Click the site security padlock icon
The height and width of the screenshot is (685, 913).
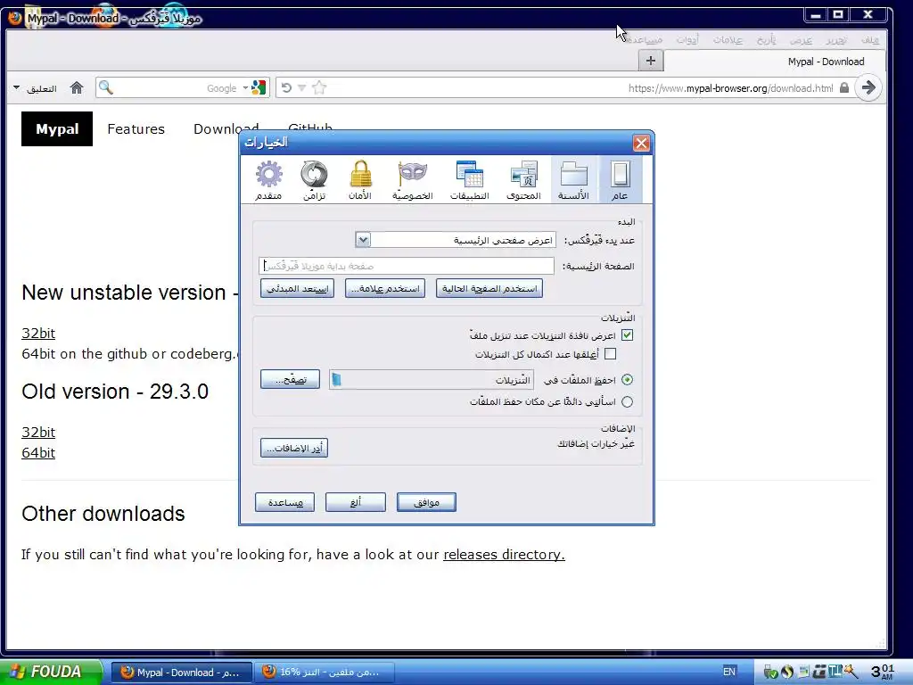(x=843, y=88)
